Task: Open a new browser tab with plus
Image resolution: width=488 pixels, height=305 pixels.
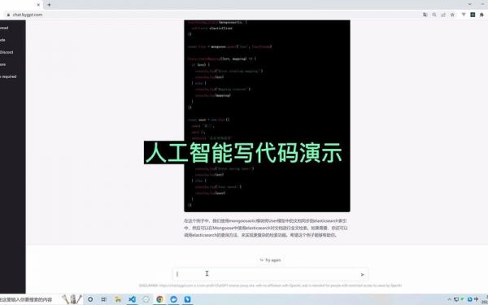Action: click(x=49, y=5)
